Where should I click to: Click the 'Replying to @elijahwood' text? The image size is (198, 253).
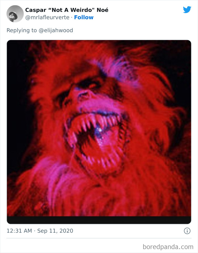pos(40,30)
